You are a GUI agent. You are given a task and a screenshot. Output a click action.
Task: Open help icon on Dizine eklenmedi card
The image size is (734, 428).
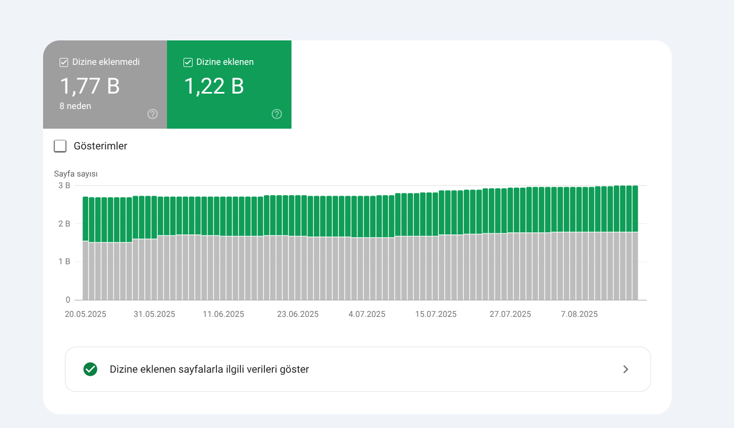click(153, 114)
